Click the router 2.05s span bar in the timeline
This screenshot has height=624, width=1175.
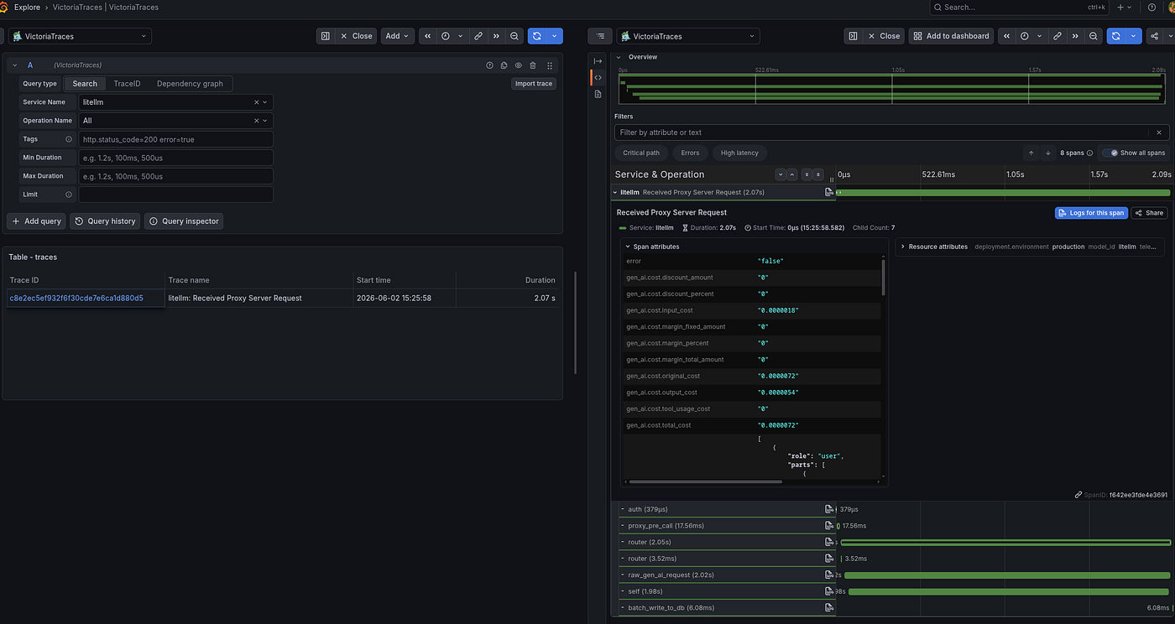pos(1005,543)
